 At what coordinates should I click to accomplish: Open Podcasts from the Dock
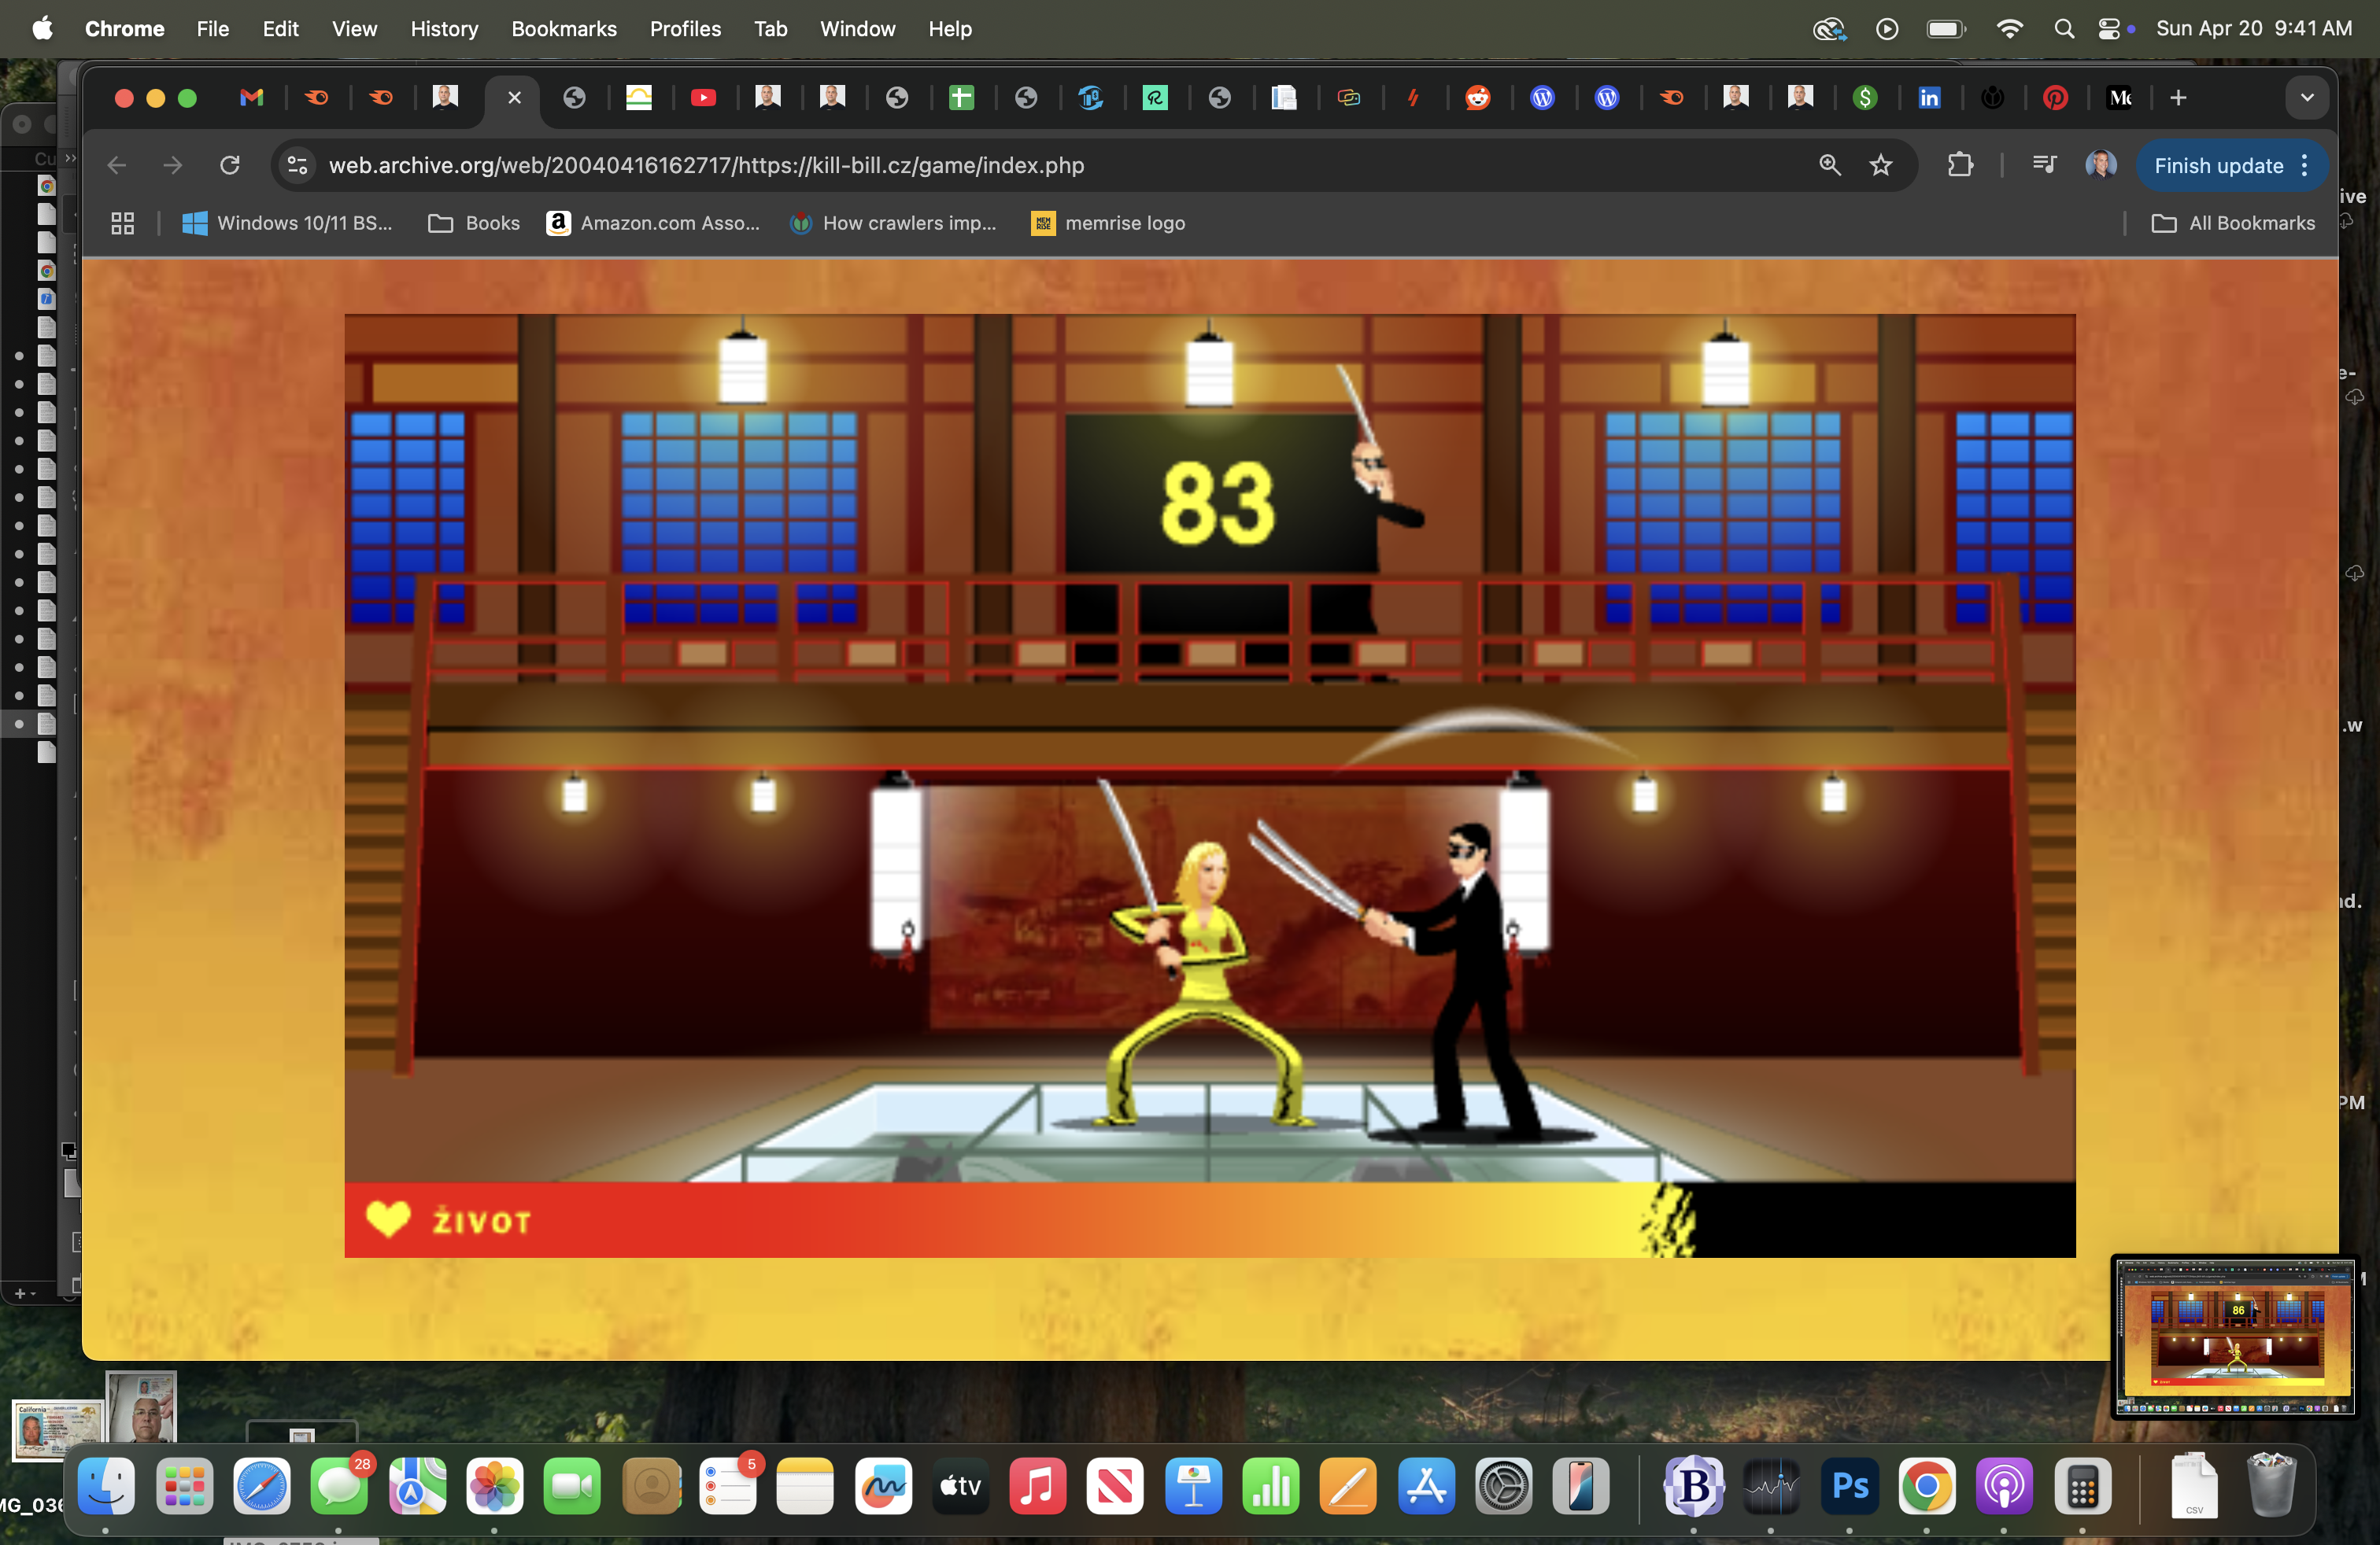2004,1486
